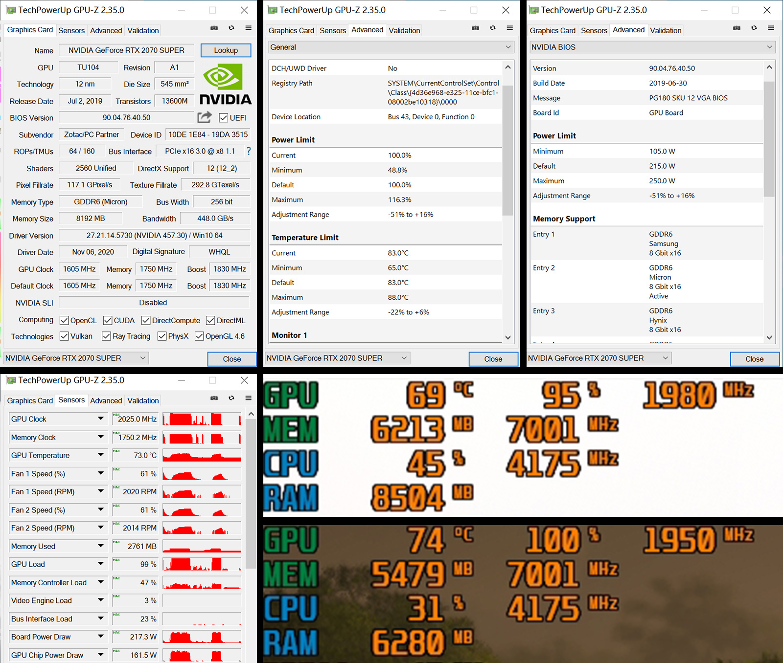Click refresh icon in the Graphics Card tab window
The height and width of the screenshot is (663, 783).
[x=231, y=28]
